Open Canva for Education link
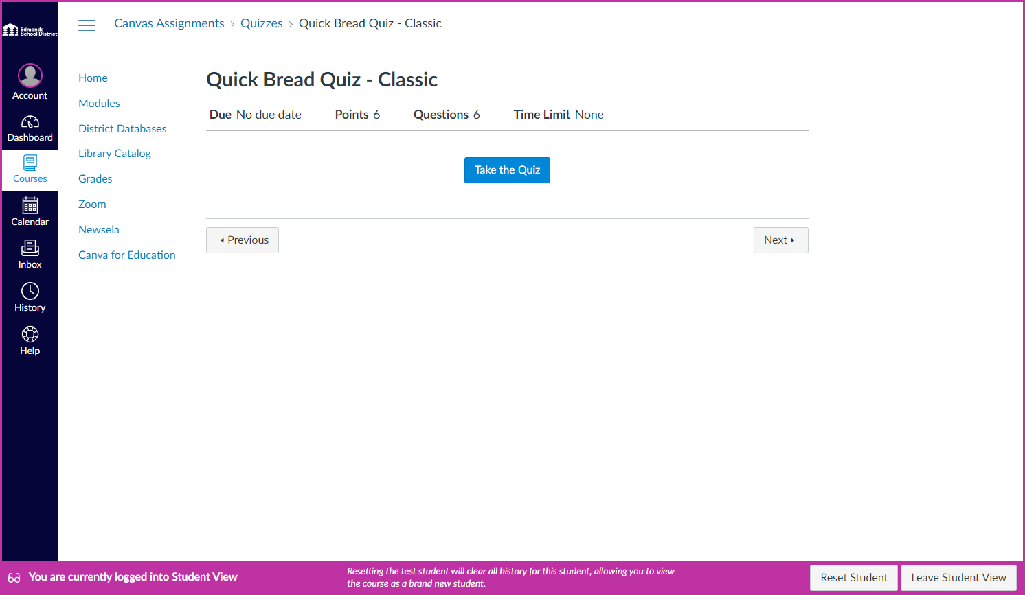Viewport: 1025px width, 595px height. click(x=127, y=255)
